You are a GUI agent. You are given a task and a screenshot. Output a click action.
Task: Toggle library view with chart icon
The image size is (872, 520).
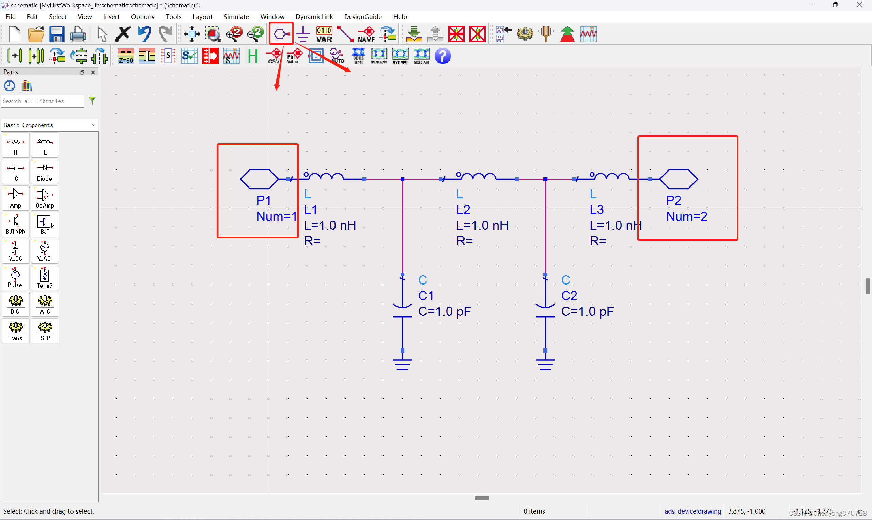coord(26,85)
